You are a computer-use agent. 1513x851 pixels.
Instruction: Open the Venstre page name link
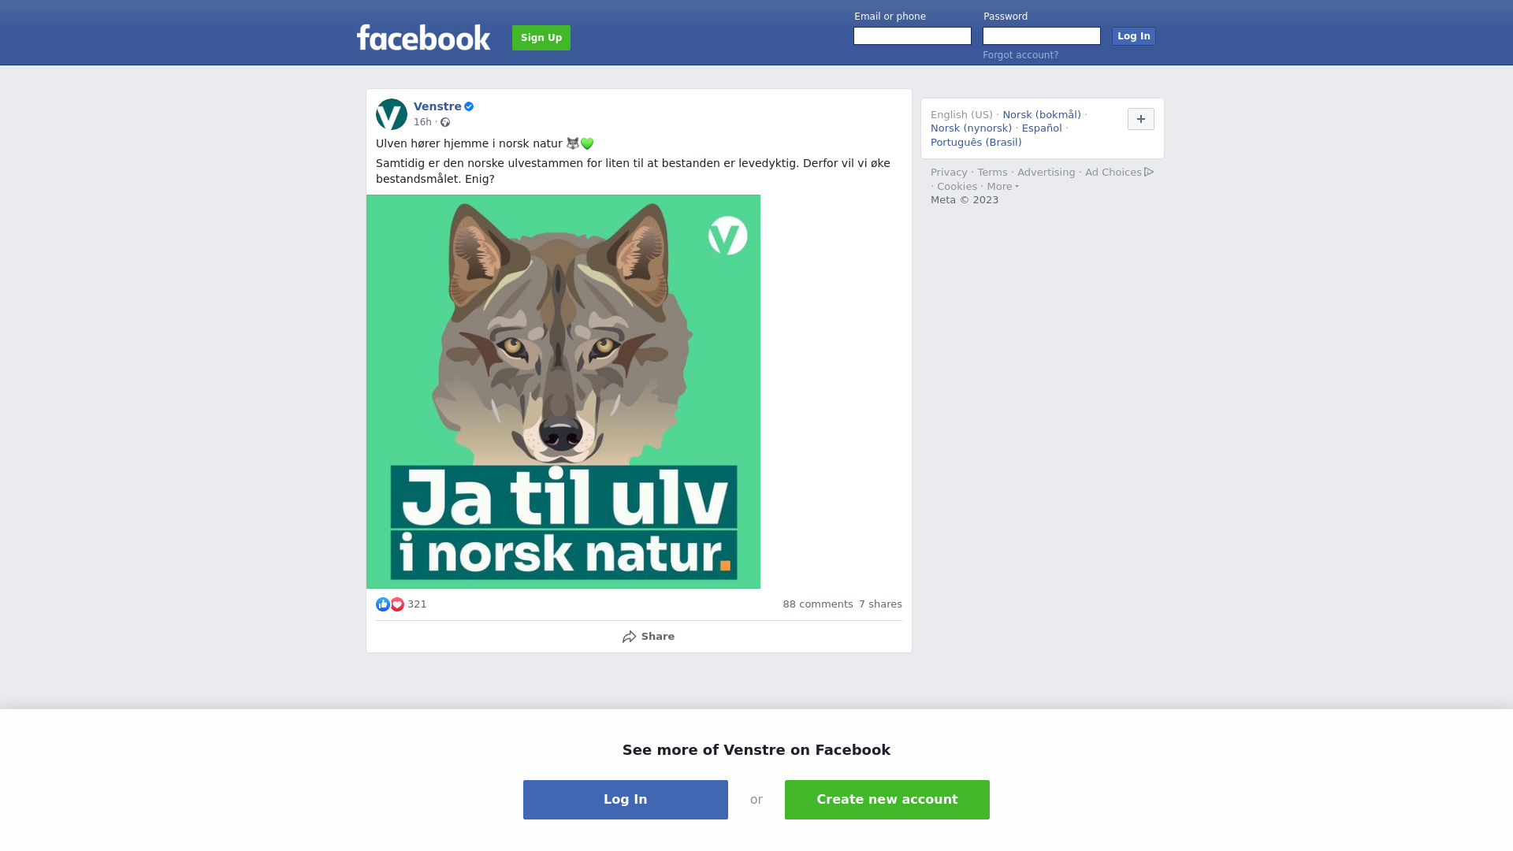(x=437, y=106)
